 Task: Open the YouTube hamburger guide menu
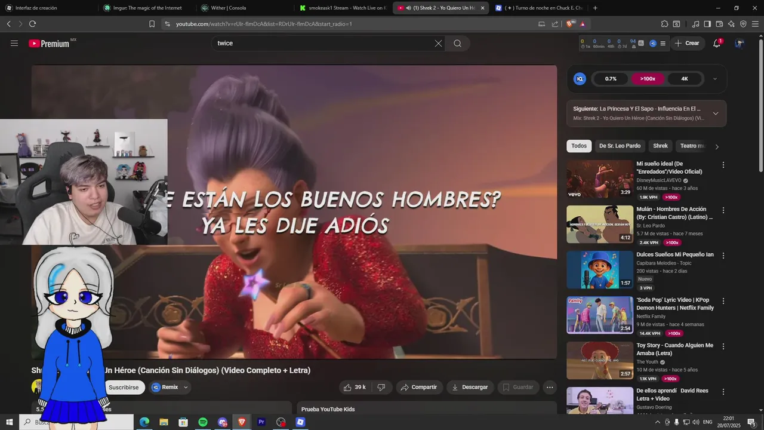14,43
